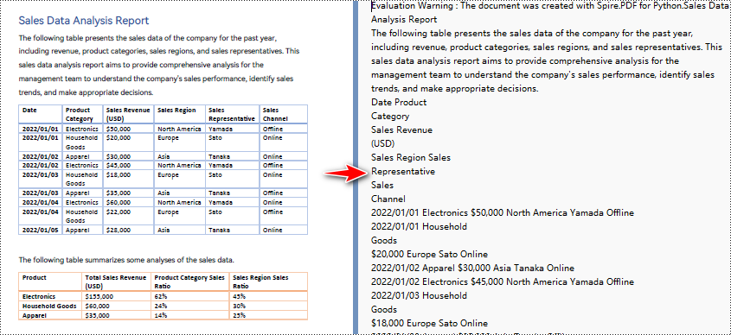Select the 'Date' header in the sales table

click(x=40, y=114)
